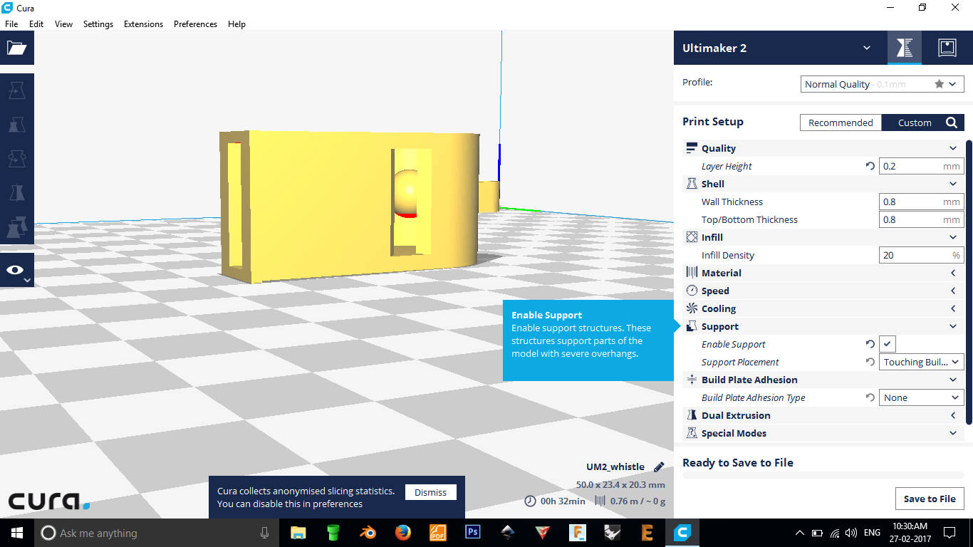This screenshot has width=973, height=547.
Task: Open File Explorer from the taskbar
Action: [298, 533]
